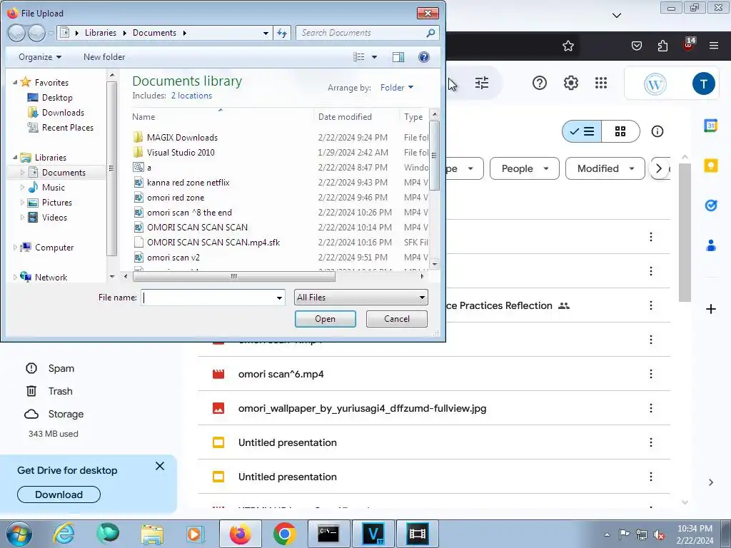The width and height of the screenshot is (731, 548).
Task: Click the forward navigation arrow in File Upload
Action: click(x=37, y=33)
